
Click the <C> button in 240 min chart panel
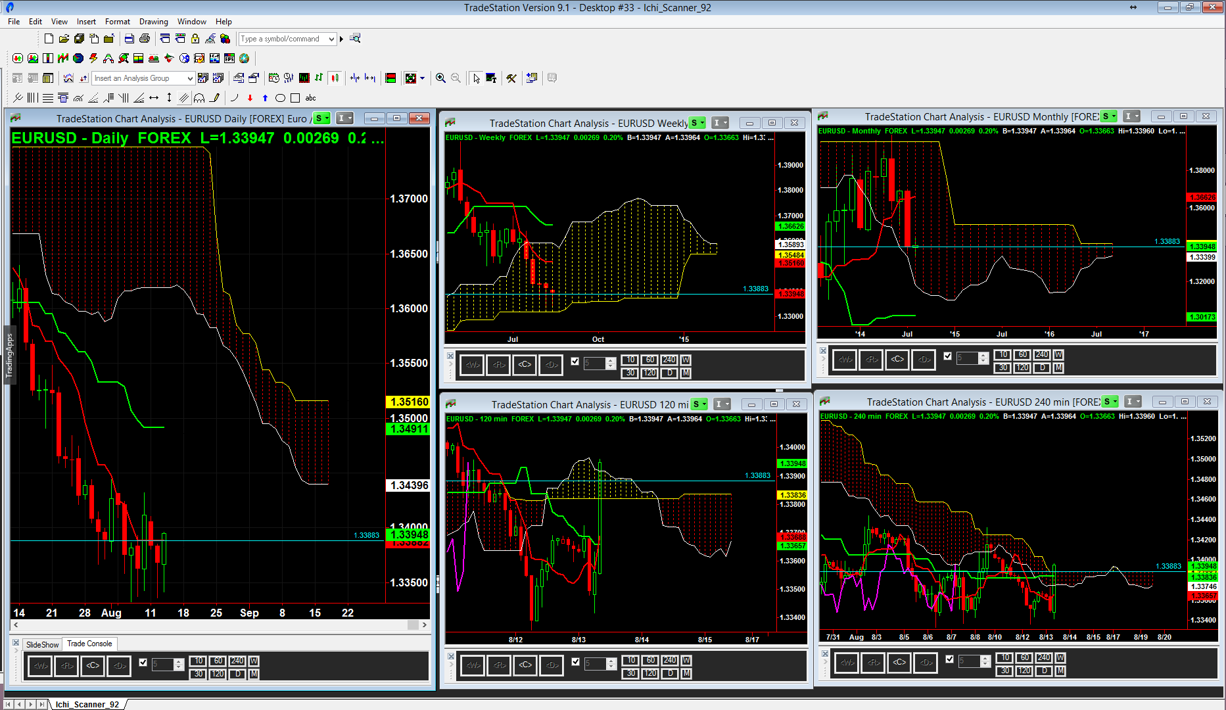(x=899, y=662)
